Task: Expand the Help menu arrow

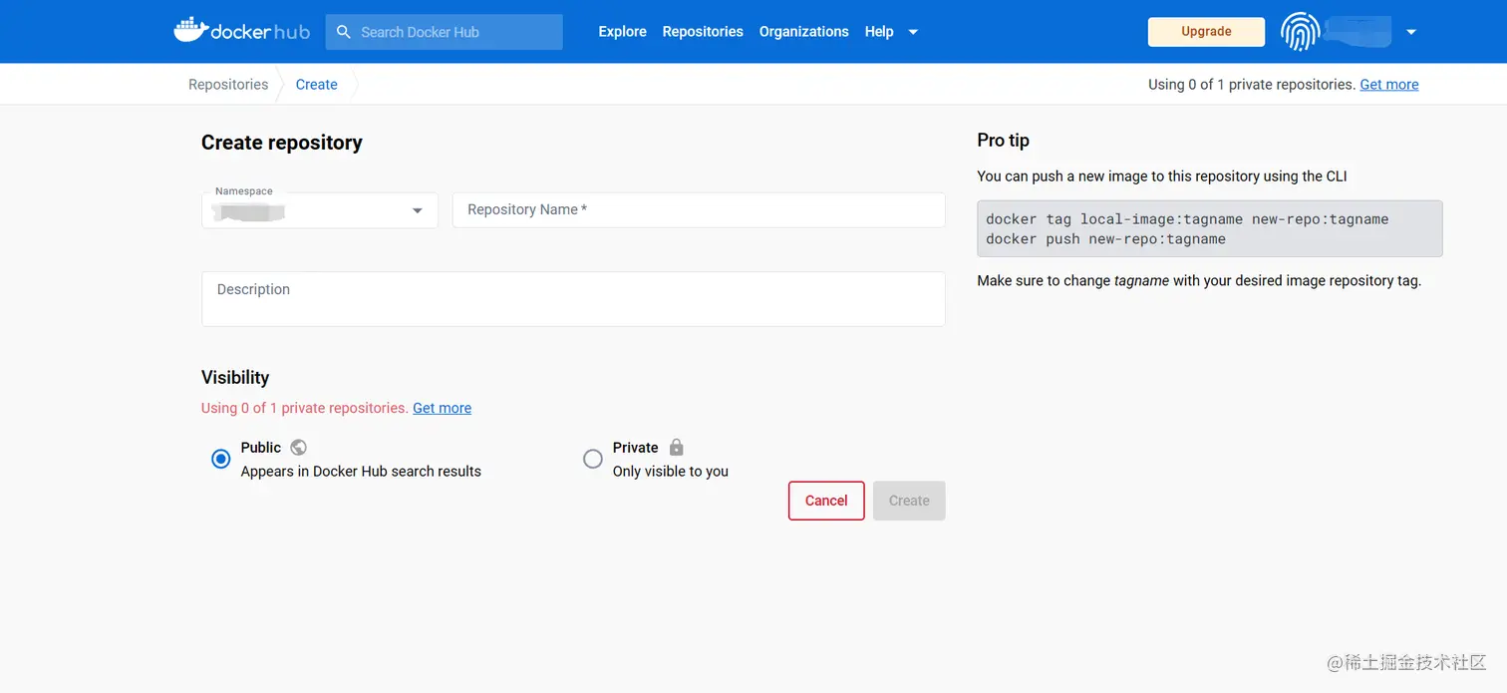Action: tap(913, 32)
